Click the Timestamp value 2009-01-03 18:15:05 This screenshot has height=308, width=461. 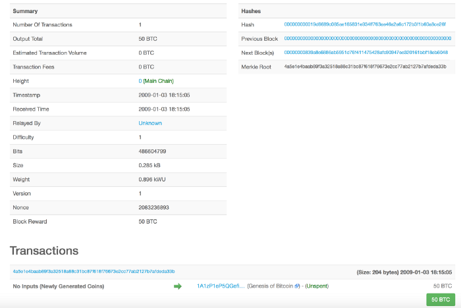pyautogui.click(x=164, y=95)
